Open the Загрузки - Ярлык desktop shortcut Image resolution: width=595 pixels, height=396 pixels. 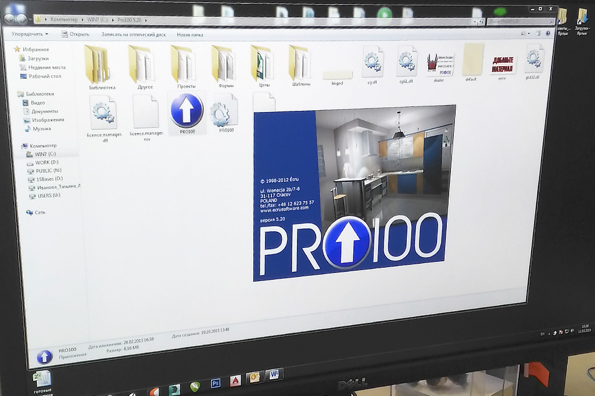[x=582, y=22]
